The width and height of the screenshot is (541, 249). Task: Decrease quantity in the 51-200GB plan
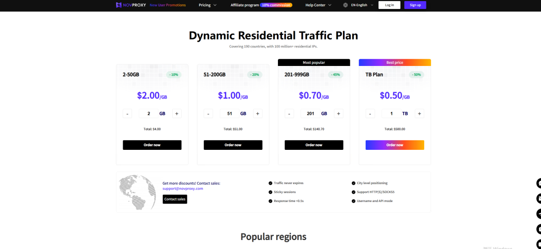coord(208,113)
